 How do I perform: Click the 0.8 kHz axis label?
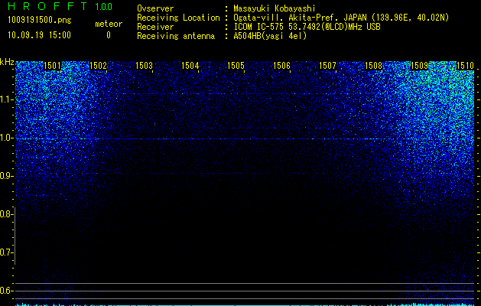pos(5,214)
